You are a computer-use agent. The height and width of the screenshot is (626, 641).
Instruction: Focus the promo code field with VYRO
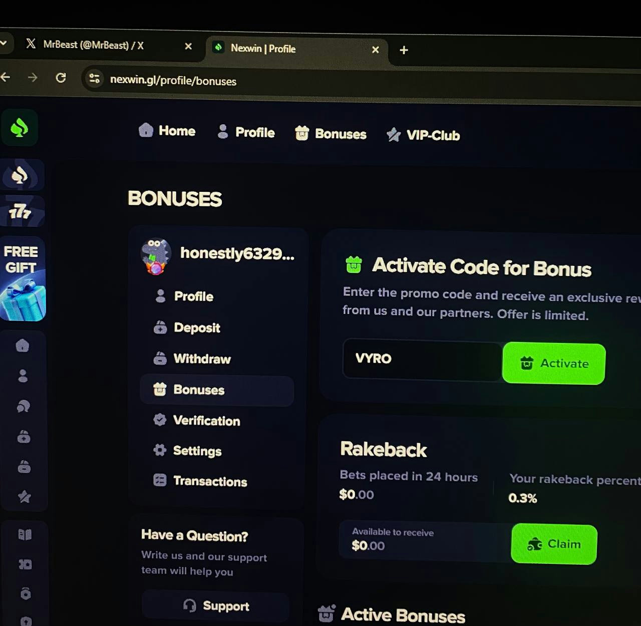[423, 360]
